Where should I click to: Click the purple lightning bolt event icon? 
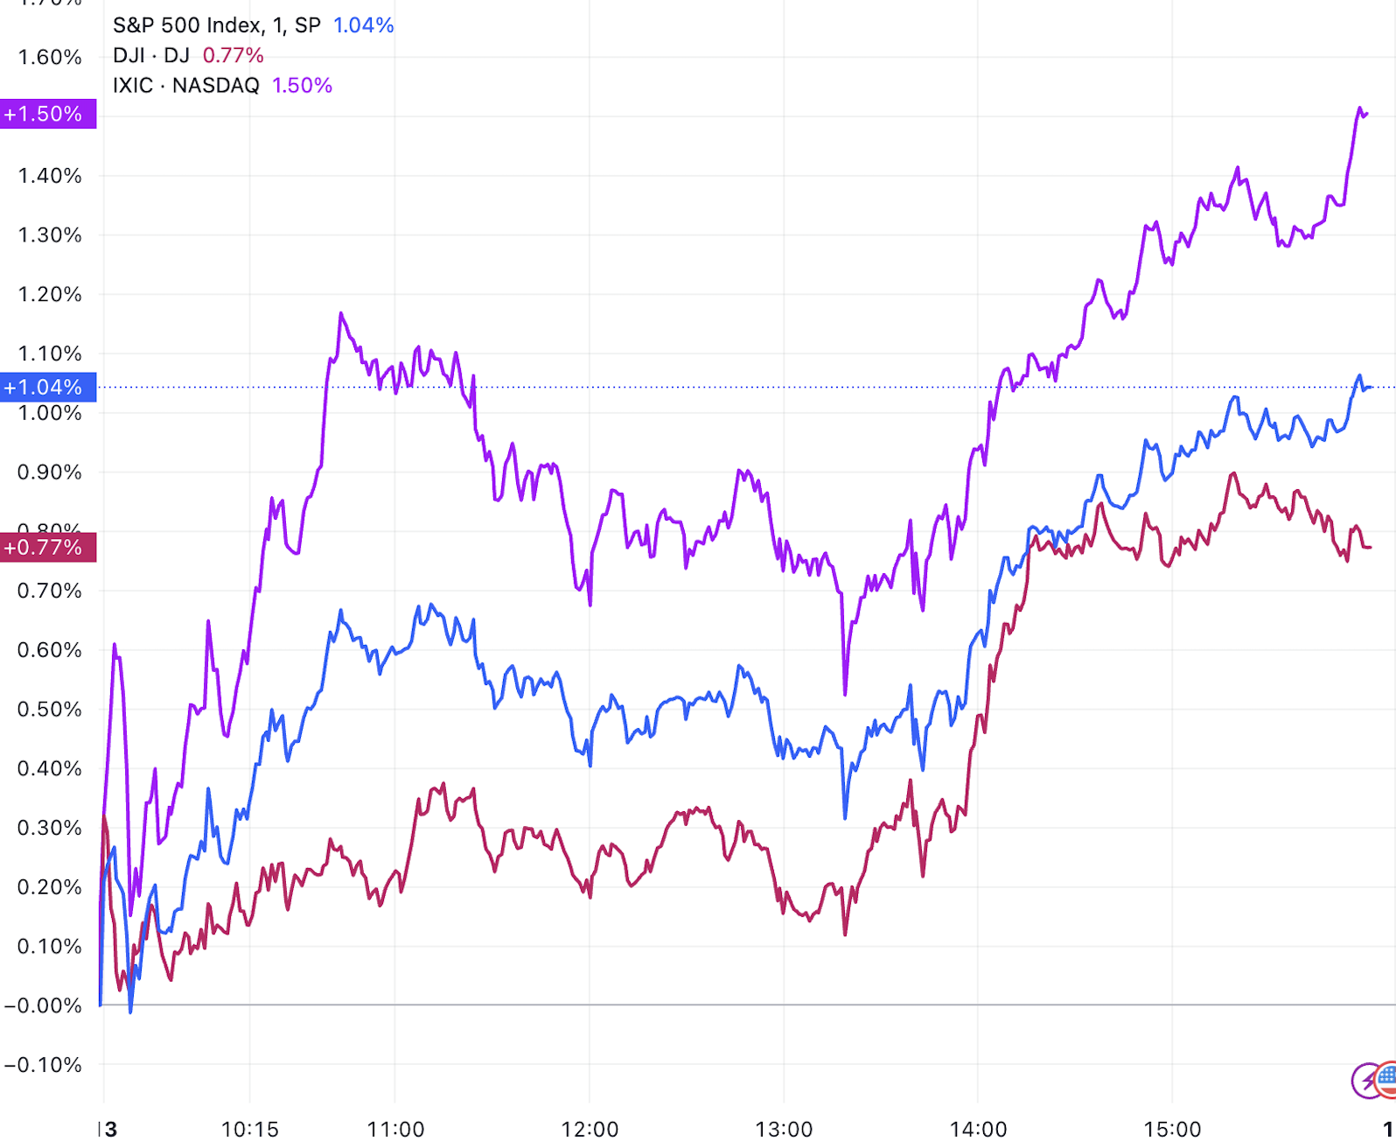1365,1081
